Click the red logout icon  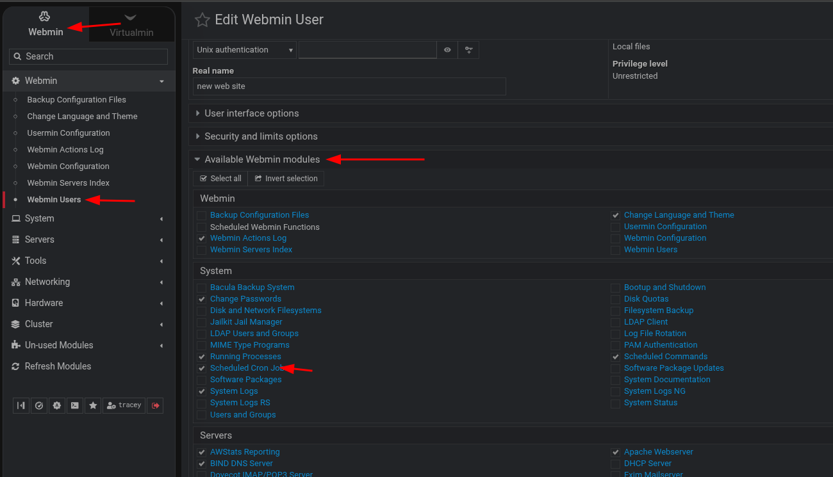155,405
